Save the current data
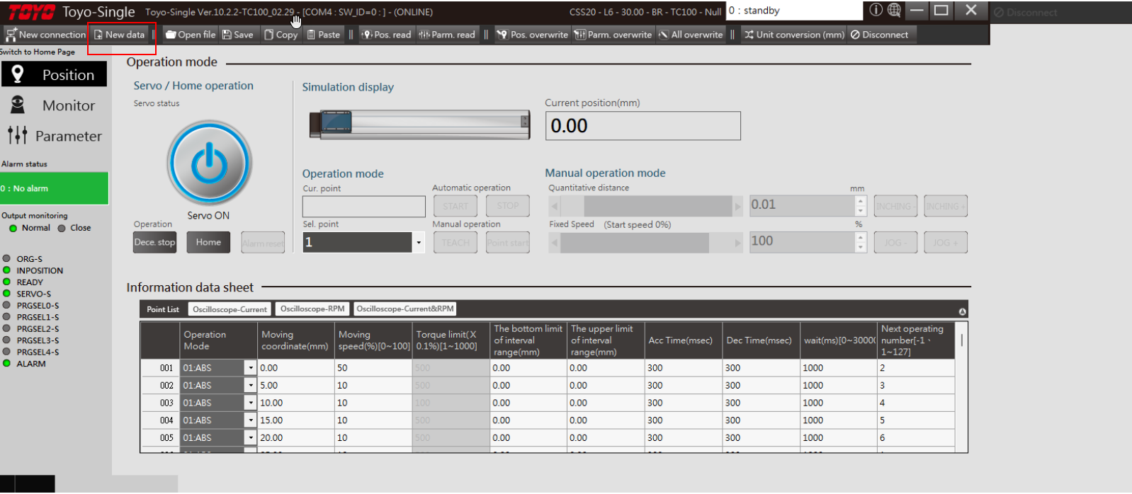 click(237, 34)
